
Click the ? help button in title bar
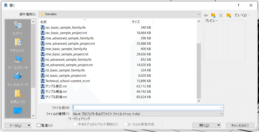238,5
